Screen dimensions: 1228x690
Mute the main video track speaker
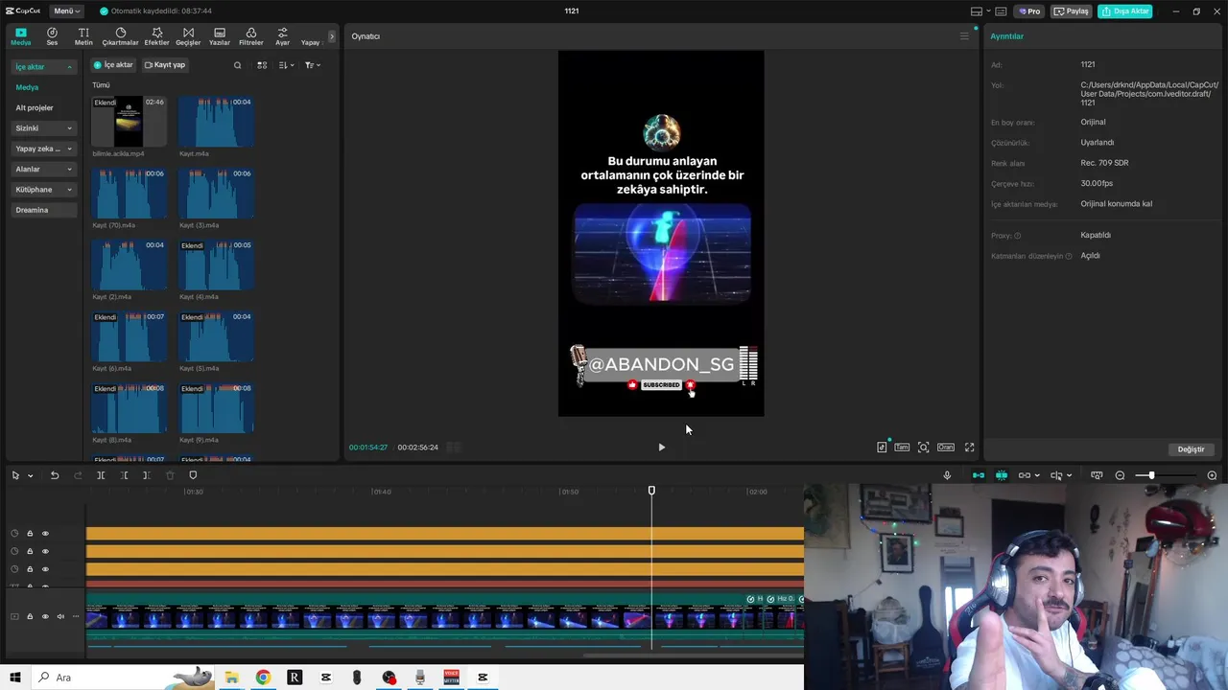(60, 616)
